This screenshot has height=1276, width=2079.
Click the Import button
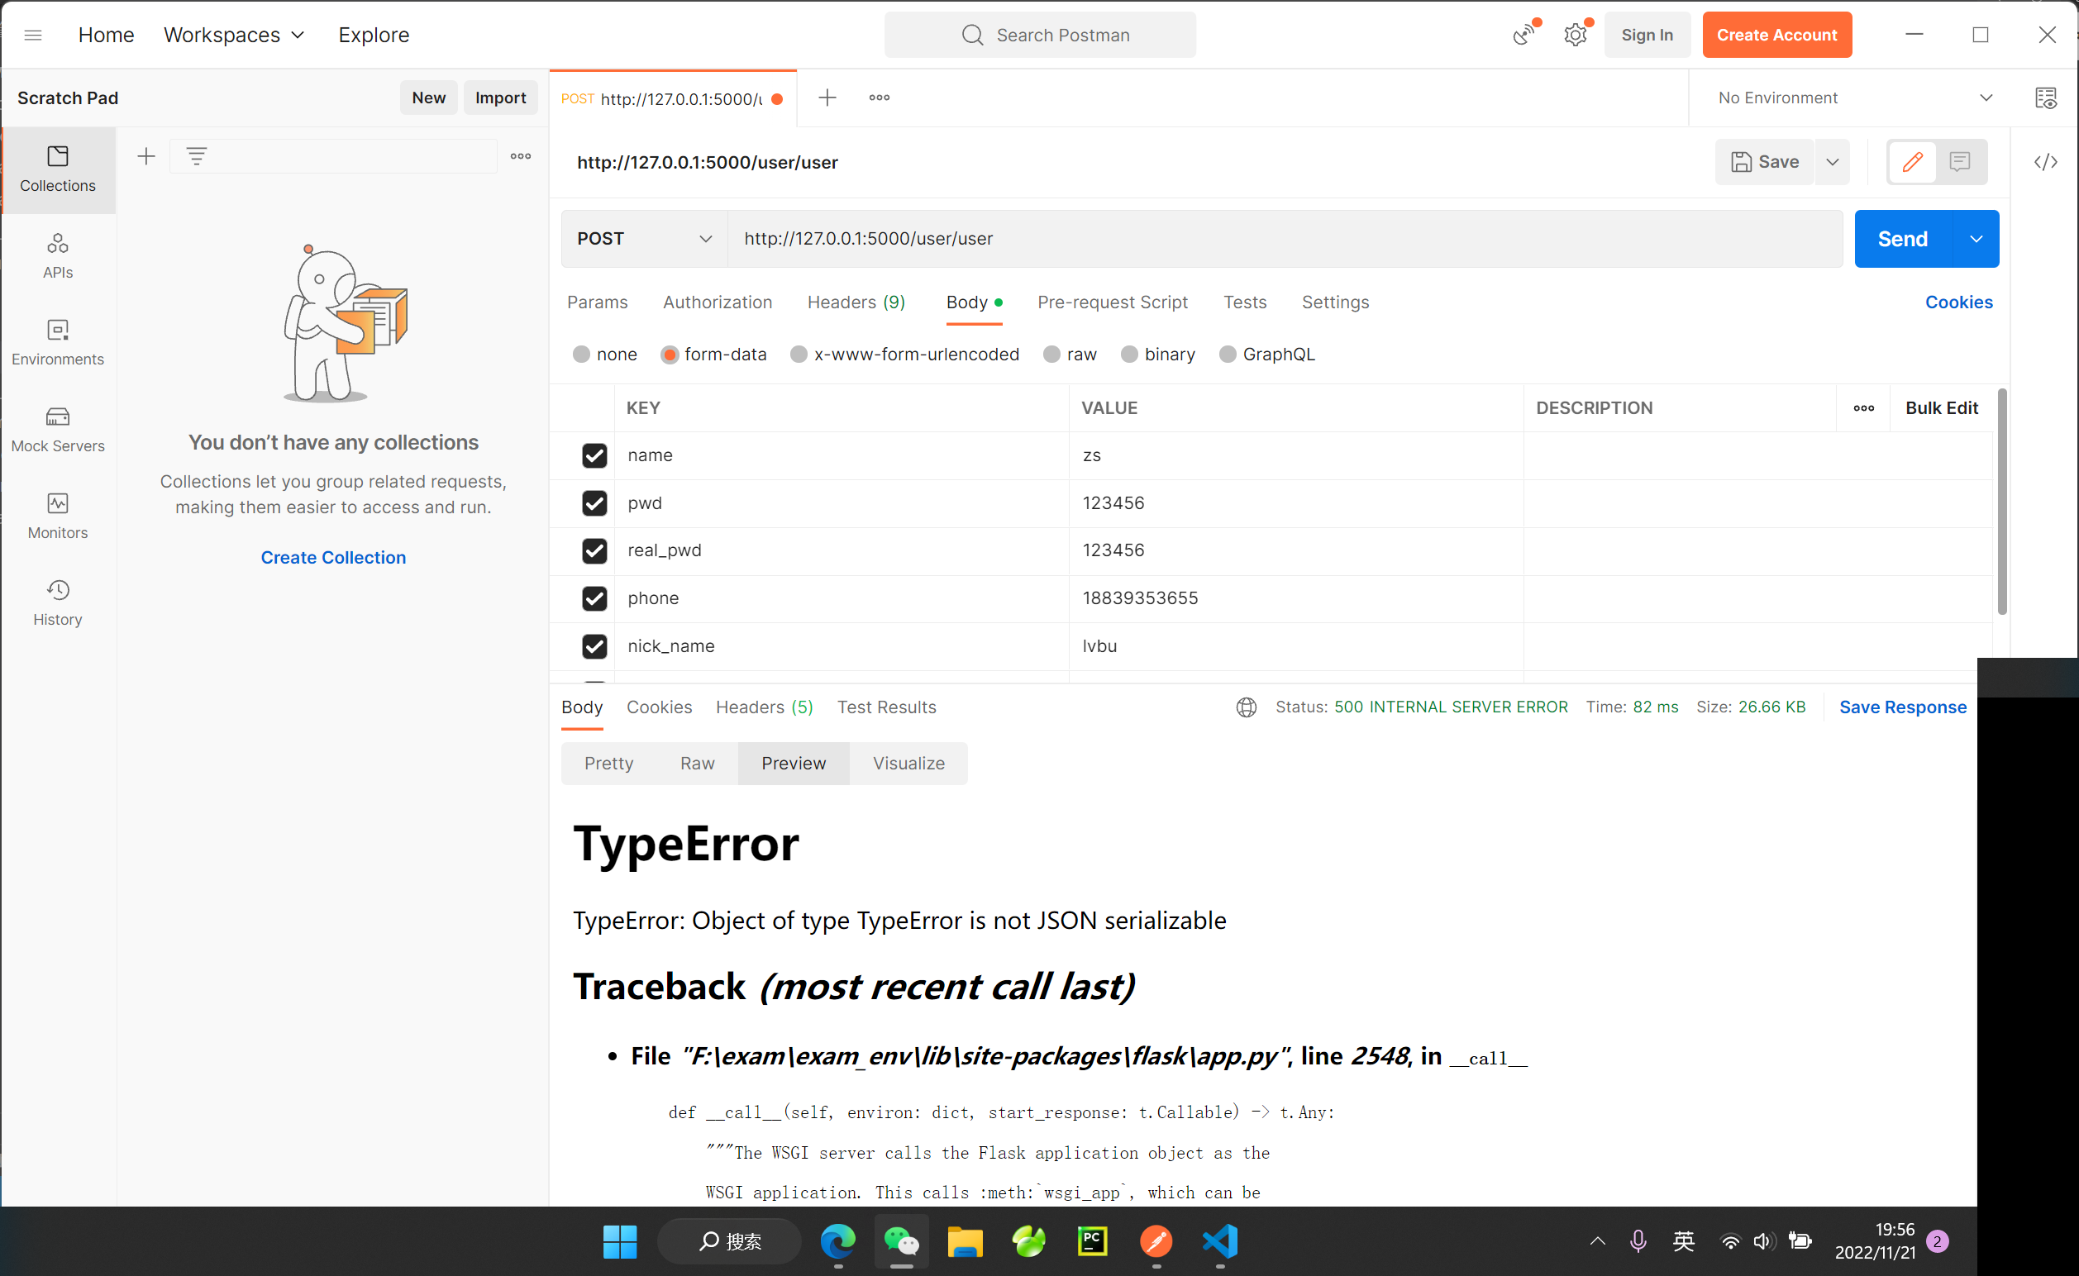coord(501,98)
